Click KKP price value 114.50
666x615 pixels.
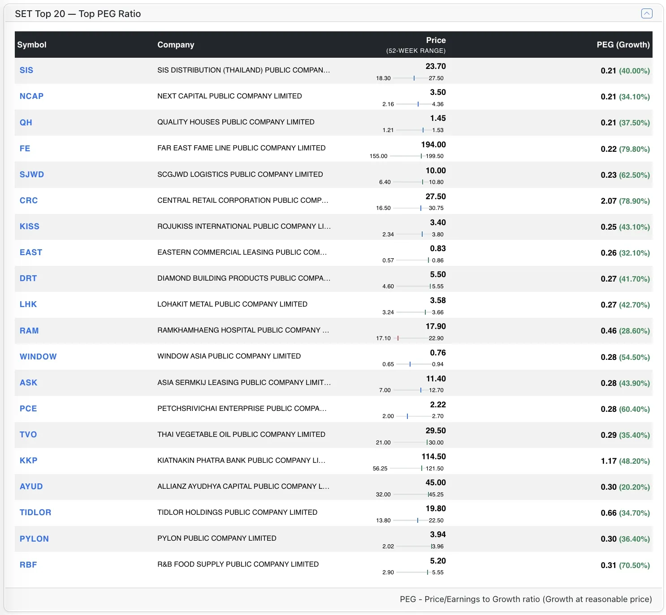433,457
